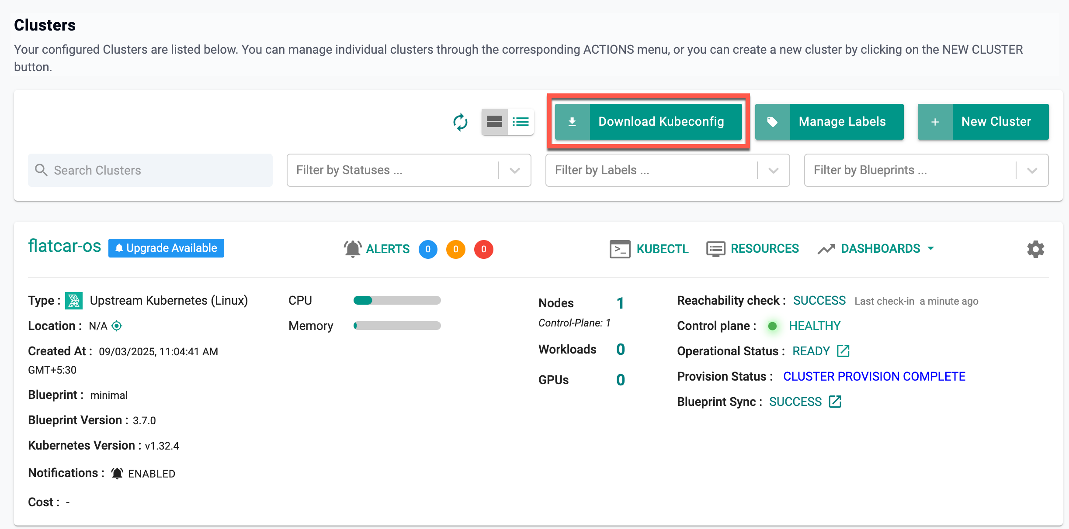Click the RESOURCES list icon

tap(715, 249)
